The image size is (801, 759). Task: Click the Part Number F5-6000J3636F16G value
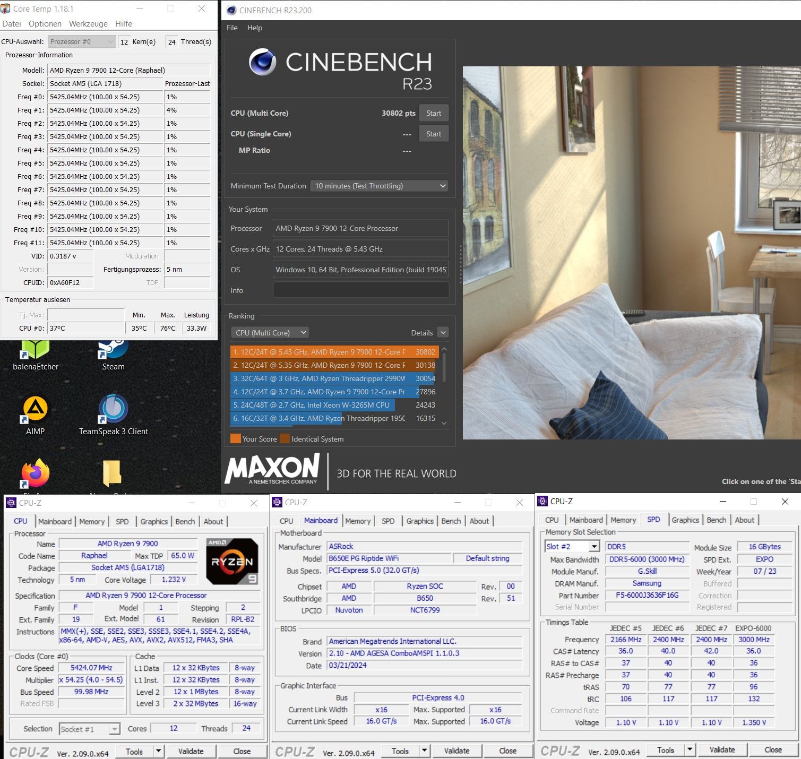(647, 595)
